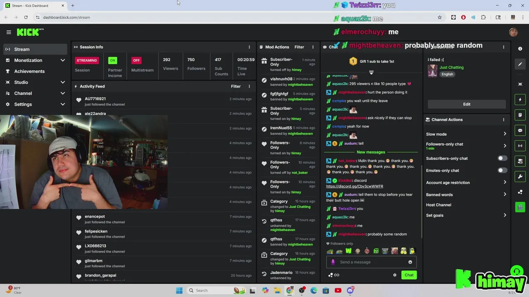
Task: Click vishnuvh08 banned mod action
Action: click(288, 82)
